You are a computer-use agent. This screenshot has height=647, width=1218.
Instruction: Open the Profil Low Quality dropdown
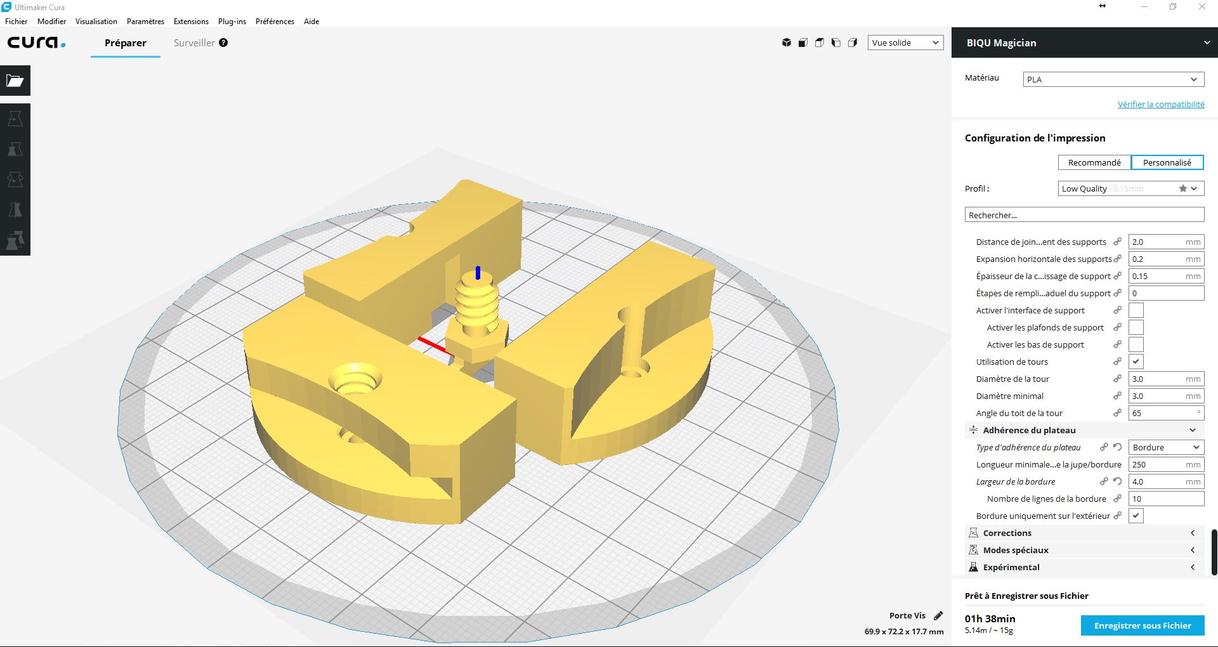1131,188
